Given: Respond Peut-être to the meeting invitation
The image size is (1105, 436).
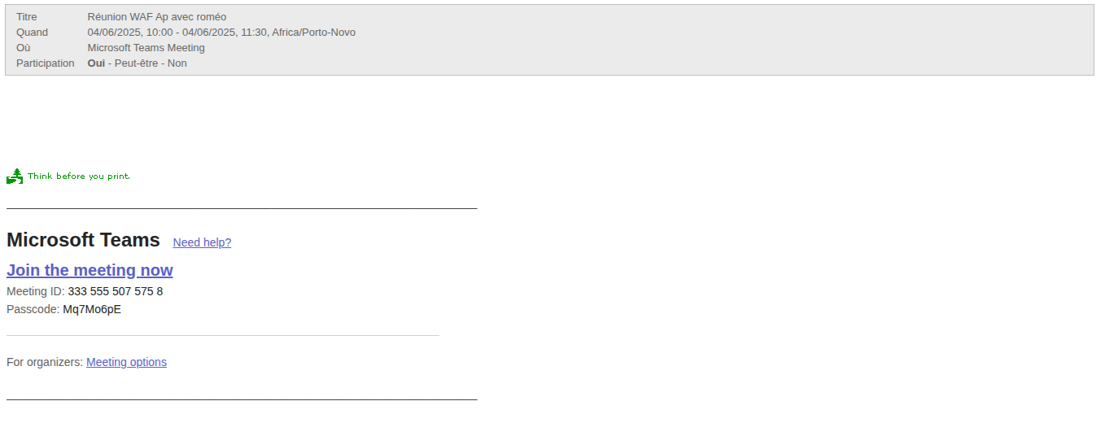Looking at the screenshot, I should 137,63.
